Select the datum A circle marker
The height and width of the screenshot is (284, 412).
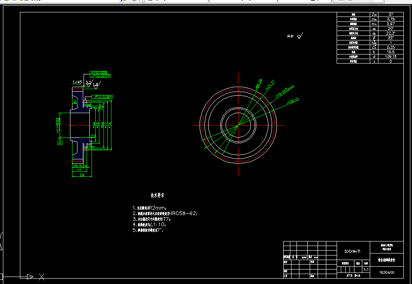click(x=60, y=142)
